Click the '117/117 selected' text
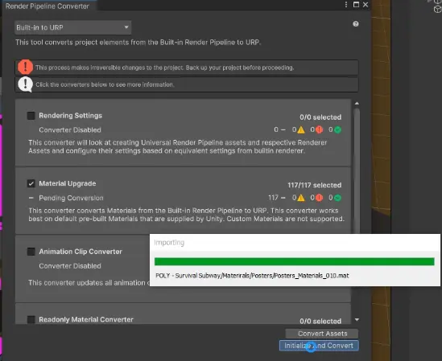The image size is (442, 361). tap(314, 185)
